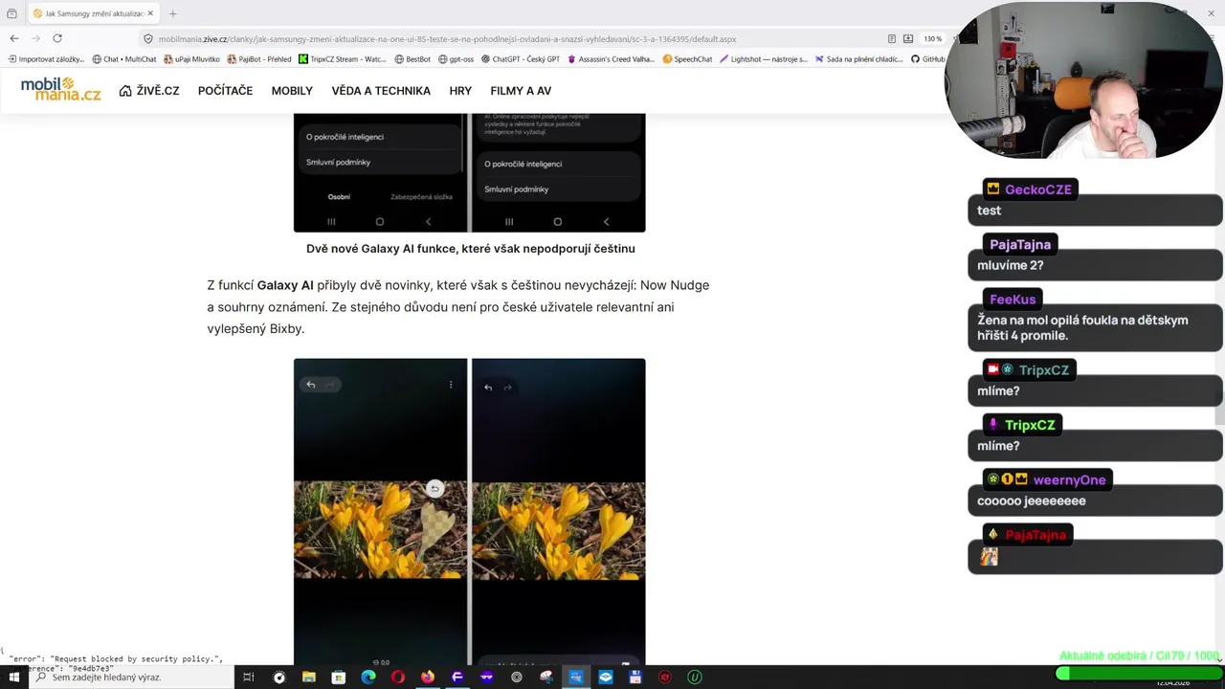Open a new tab with plus button
Screen dimensions: 1225x689
point(173,13)
